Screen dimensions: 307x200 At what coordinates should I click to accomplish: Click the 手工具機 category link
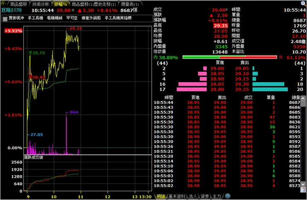35,18
